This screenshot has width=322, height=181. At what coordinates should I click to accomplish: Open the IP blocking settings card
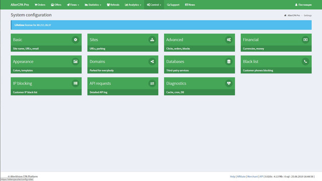click(46, 86)
